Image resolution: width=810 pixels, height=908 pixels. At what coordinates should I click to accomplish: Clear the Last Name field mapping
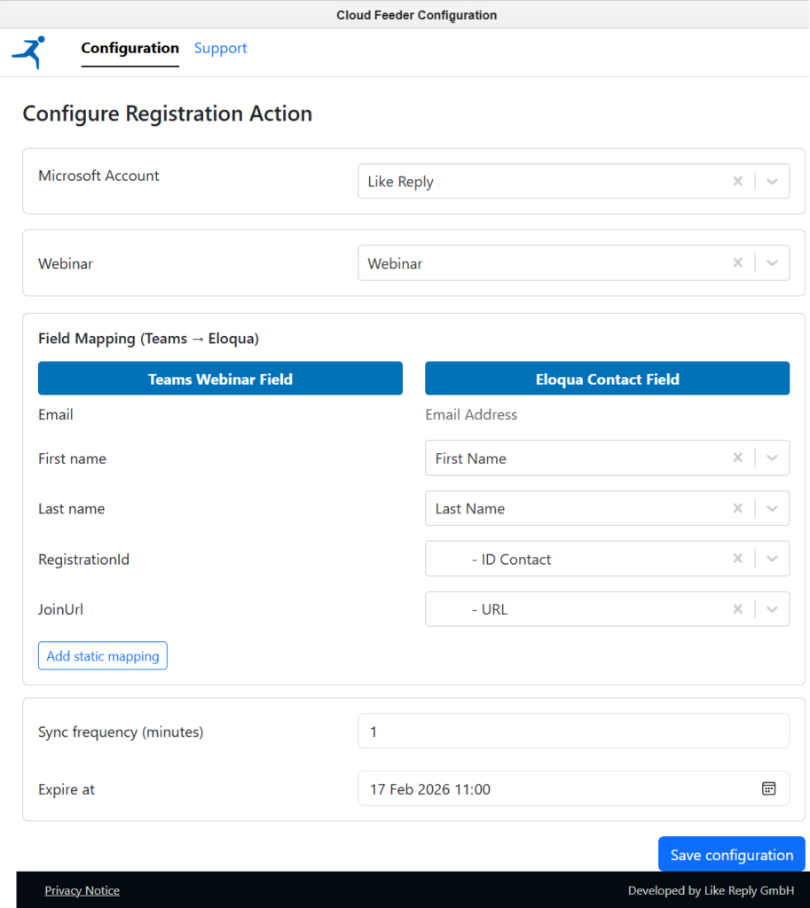[737, 508]
